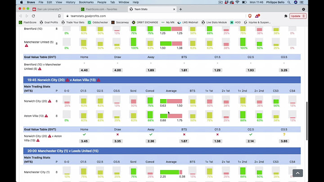Click the 1.89 Away odds for Brentford match

pyautogui.click(x=151, y=70)
